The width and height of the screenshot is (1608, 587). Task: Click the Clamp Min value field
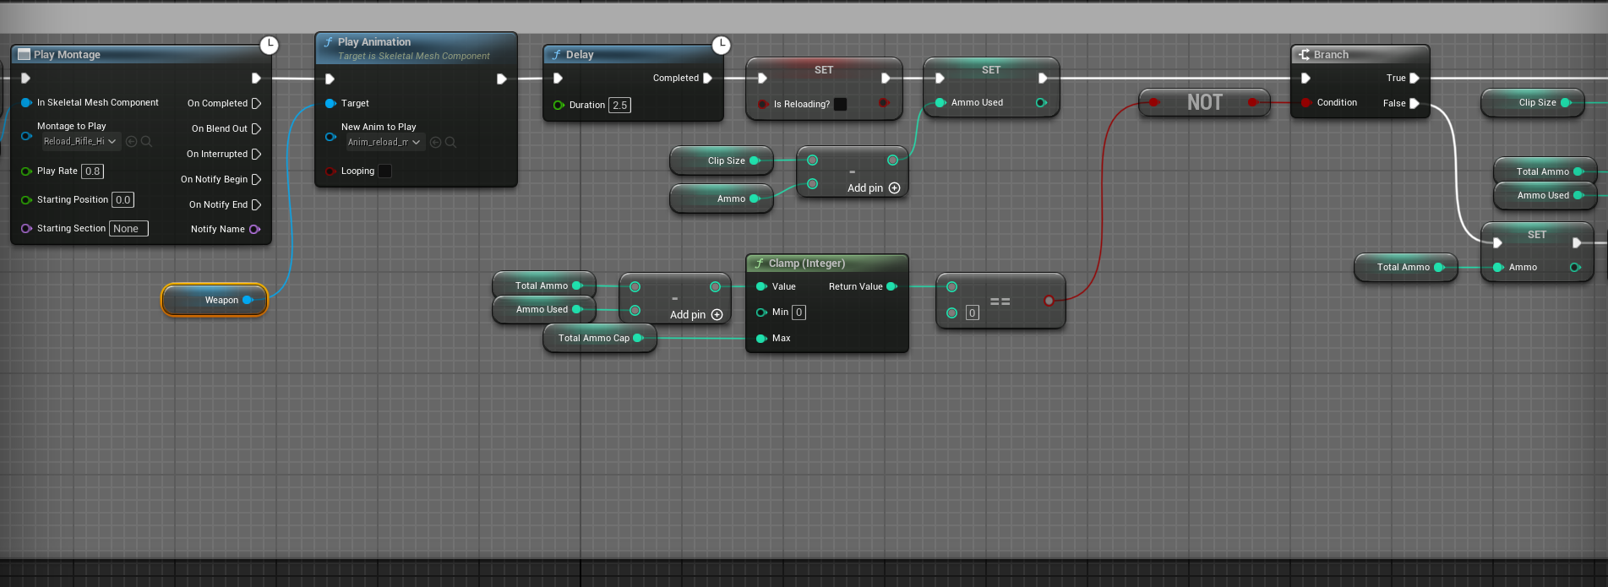799,313
